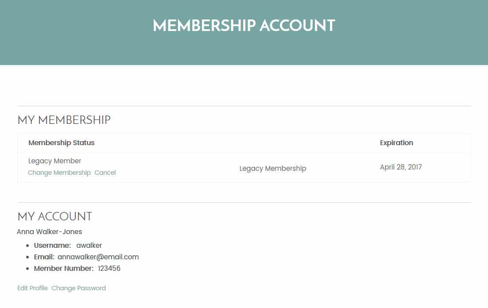Click the member number 123456

109,268
